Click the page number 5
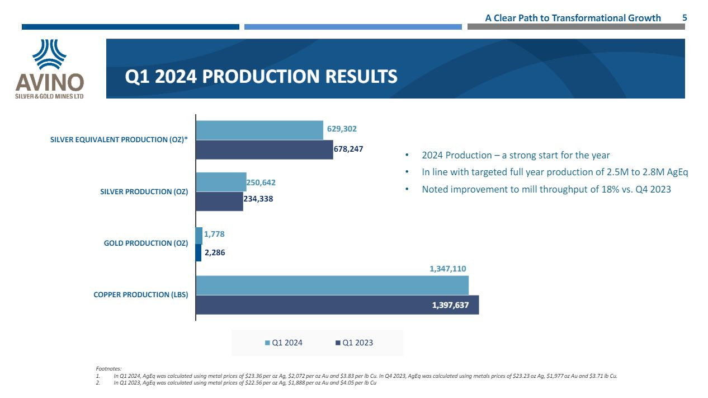The width and height of the screenshot is (708, 398). [x=685, y=18]
